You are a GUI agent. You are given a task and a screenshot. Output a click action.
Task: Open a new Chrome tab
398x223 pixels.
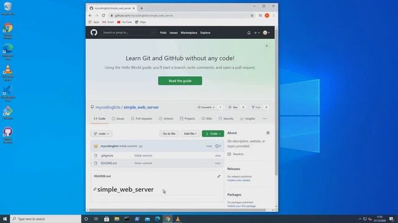point(141,8)
